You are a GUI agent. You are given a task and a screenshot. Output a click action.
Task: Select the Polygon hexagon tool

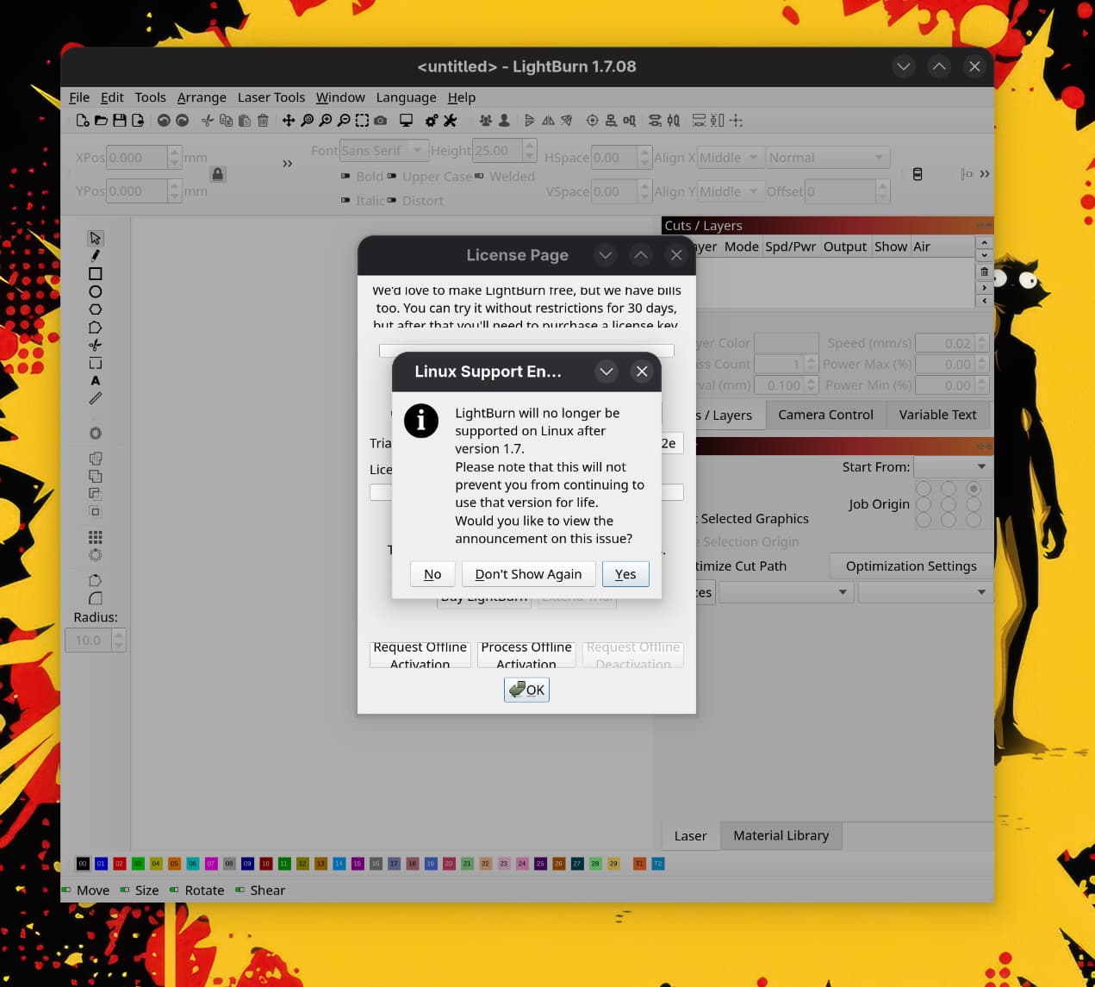96,309
